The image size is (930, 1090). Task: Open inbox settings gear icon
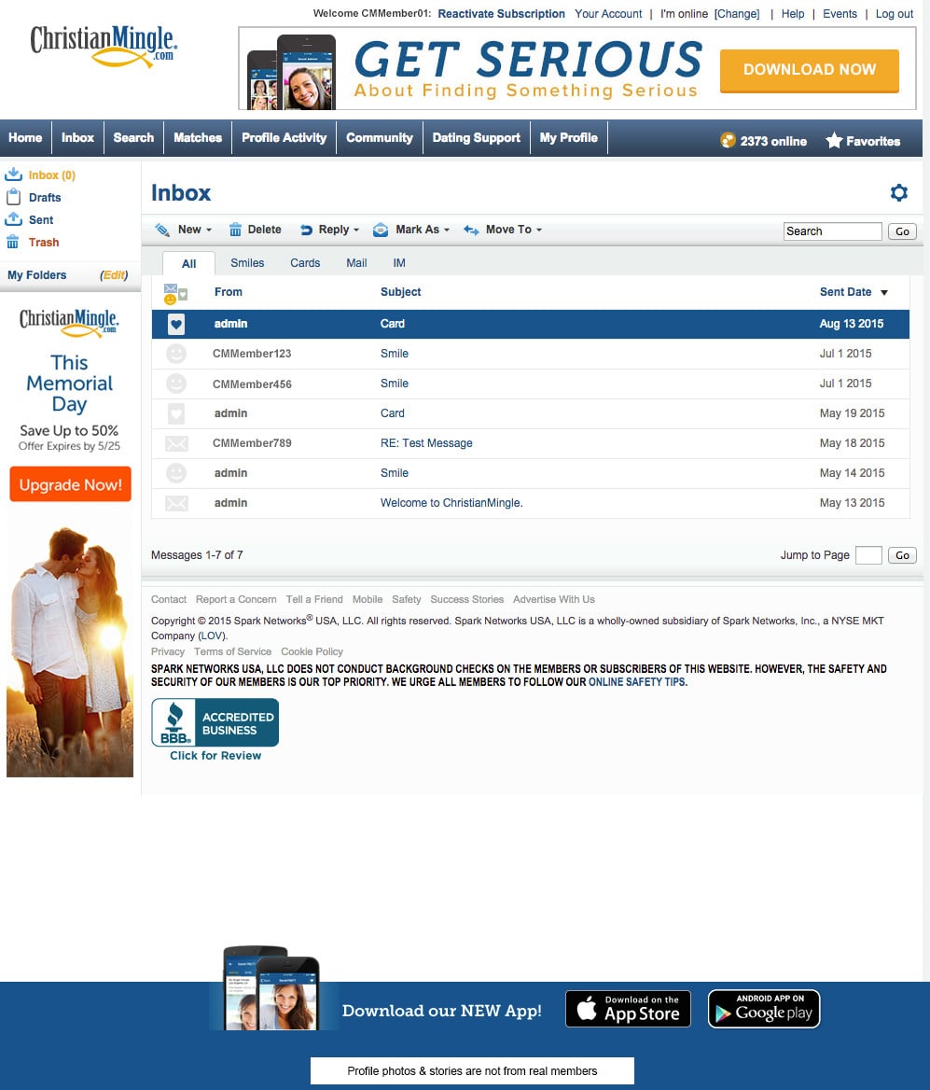[x=898, y=192]
